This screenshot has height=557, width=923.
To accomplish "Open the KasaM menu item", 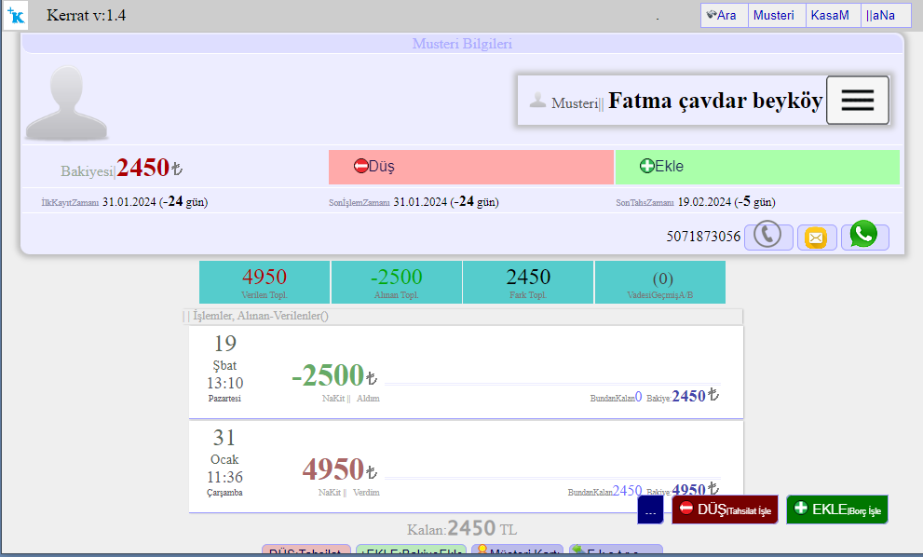I will (x=832, y=16).
